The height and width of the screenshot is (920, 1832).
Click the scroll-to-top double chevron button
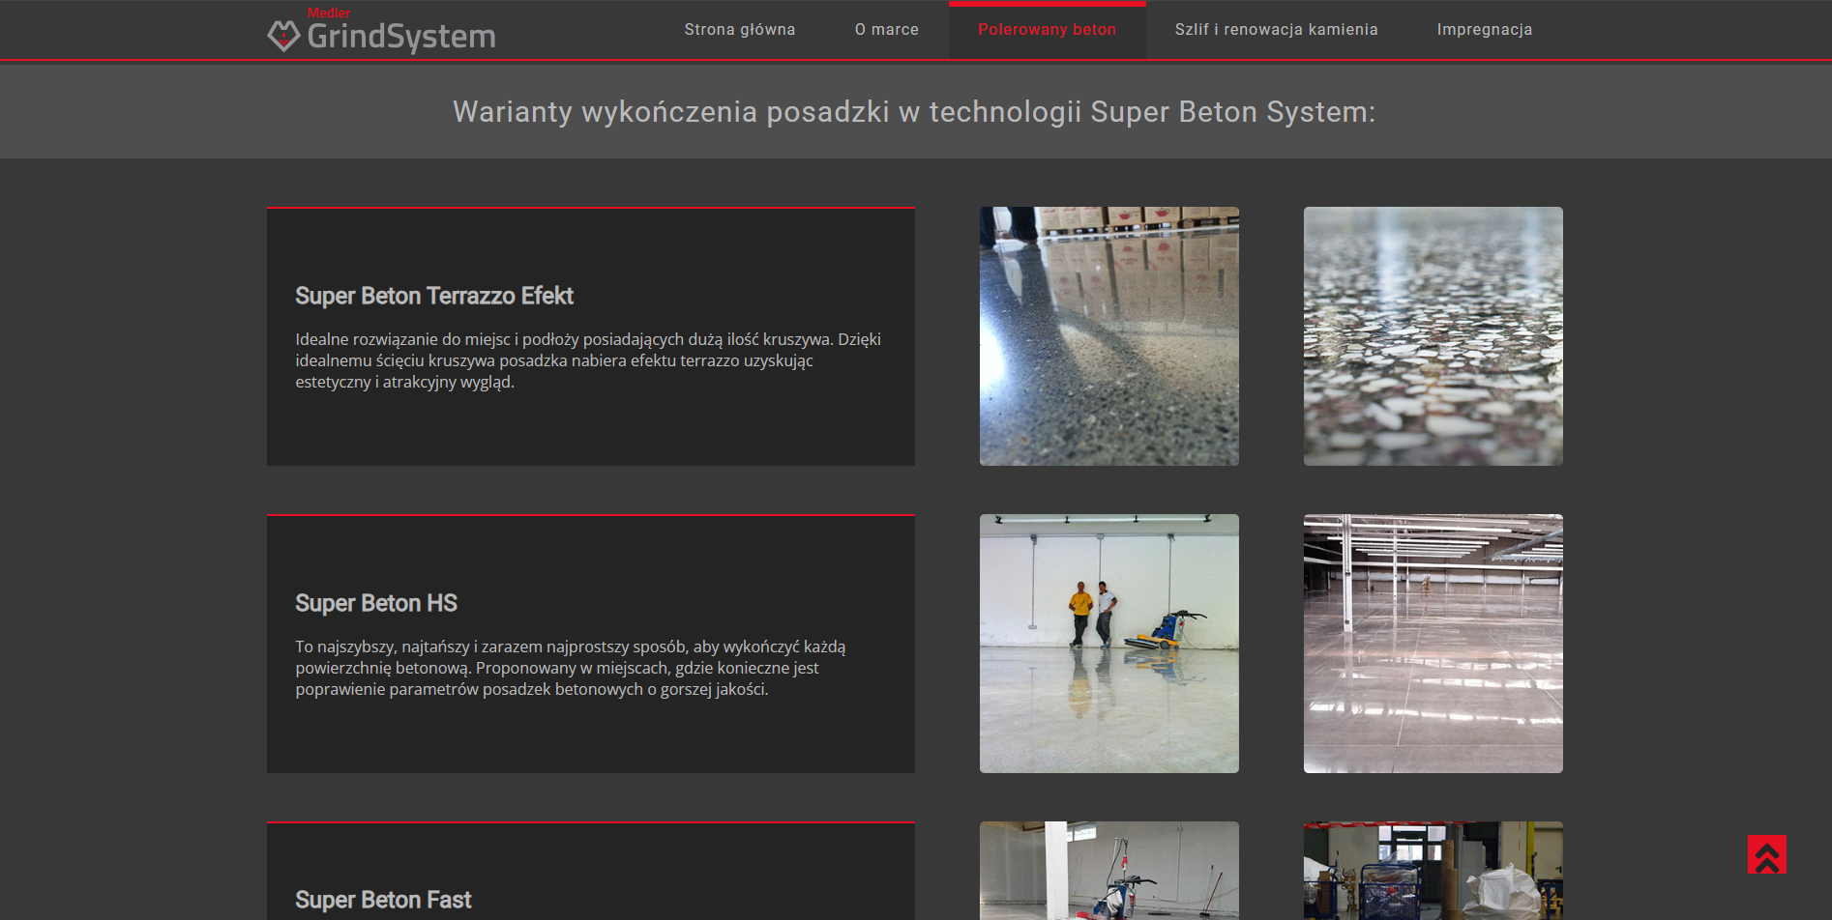coord(1766,854)
